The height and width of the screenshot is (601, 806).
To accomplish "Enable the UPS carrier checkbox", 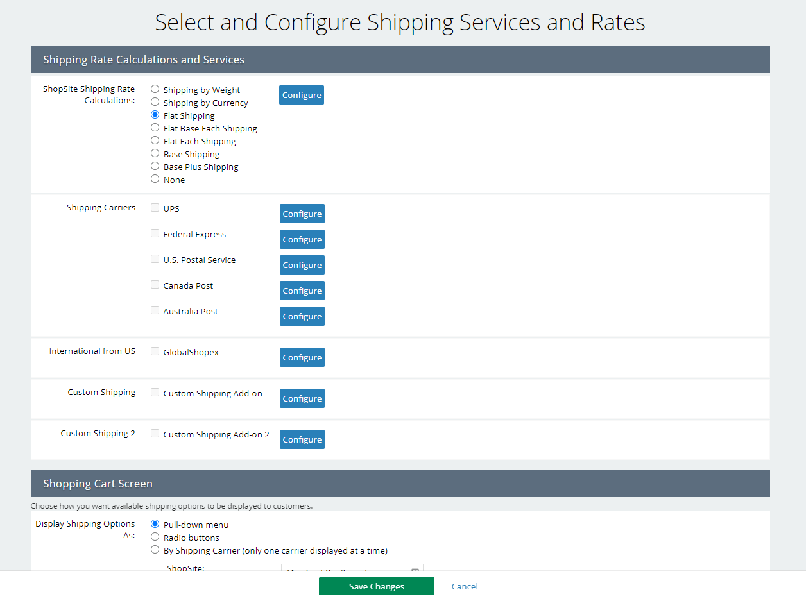I will [x=155, y=208].
